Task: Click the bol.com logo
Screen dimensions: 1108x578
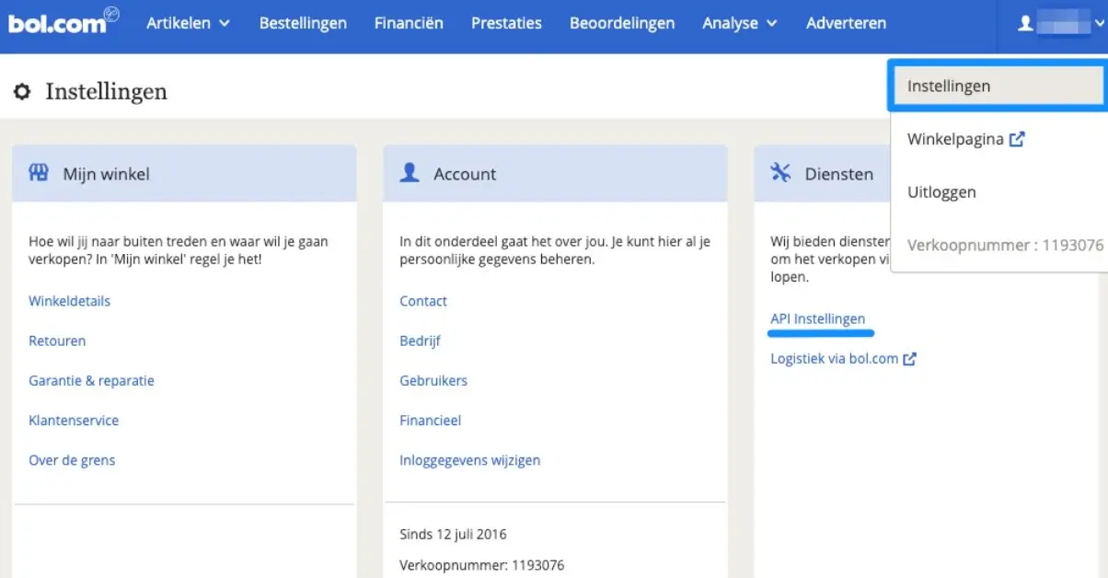Action: coord(63,22)
